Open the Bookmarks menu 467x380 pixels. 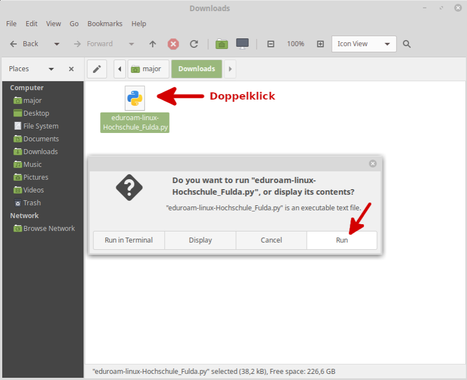tap(104, 23)
